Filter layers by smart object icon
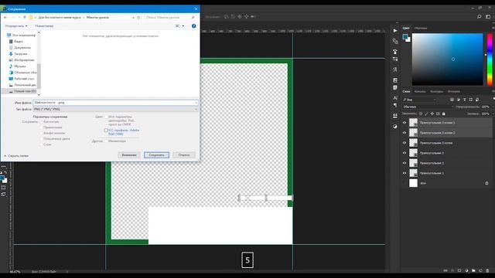 pyautogui.click(x=477, y=100)
